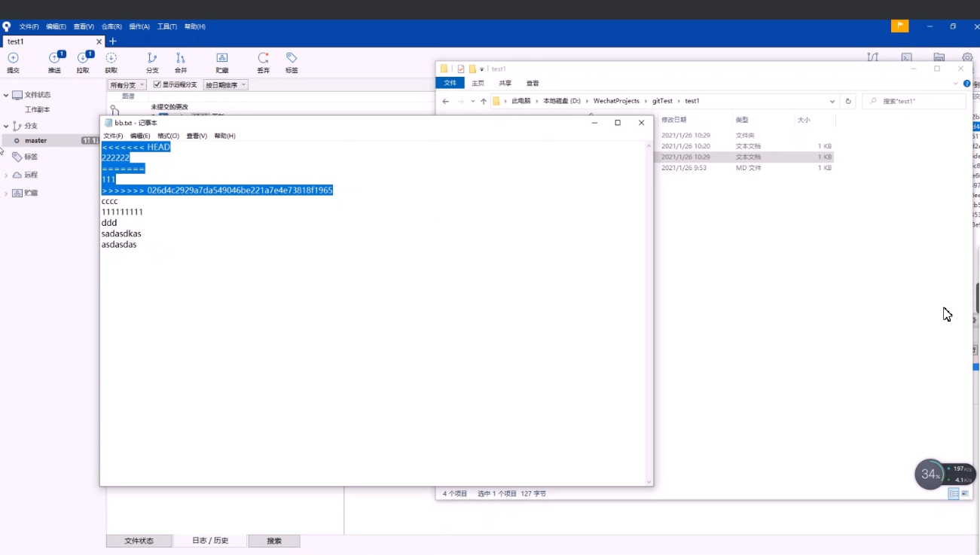Expand the 贮藏 sidebar section
This screenshot has width=980, height=555.
coord(6,193)
